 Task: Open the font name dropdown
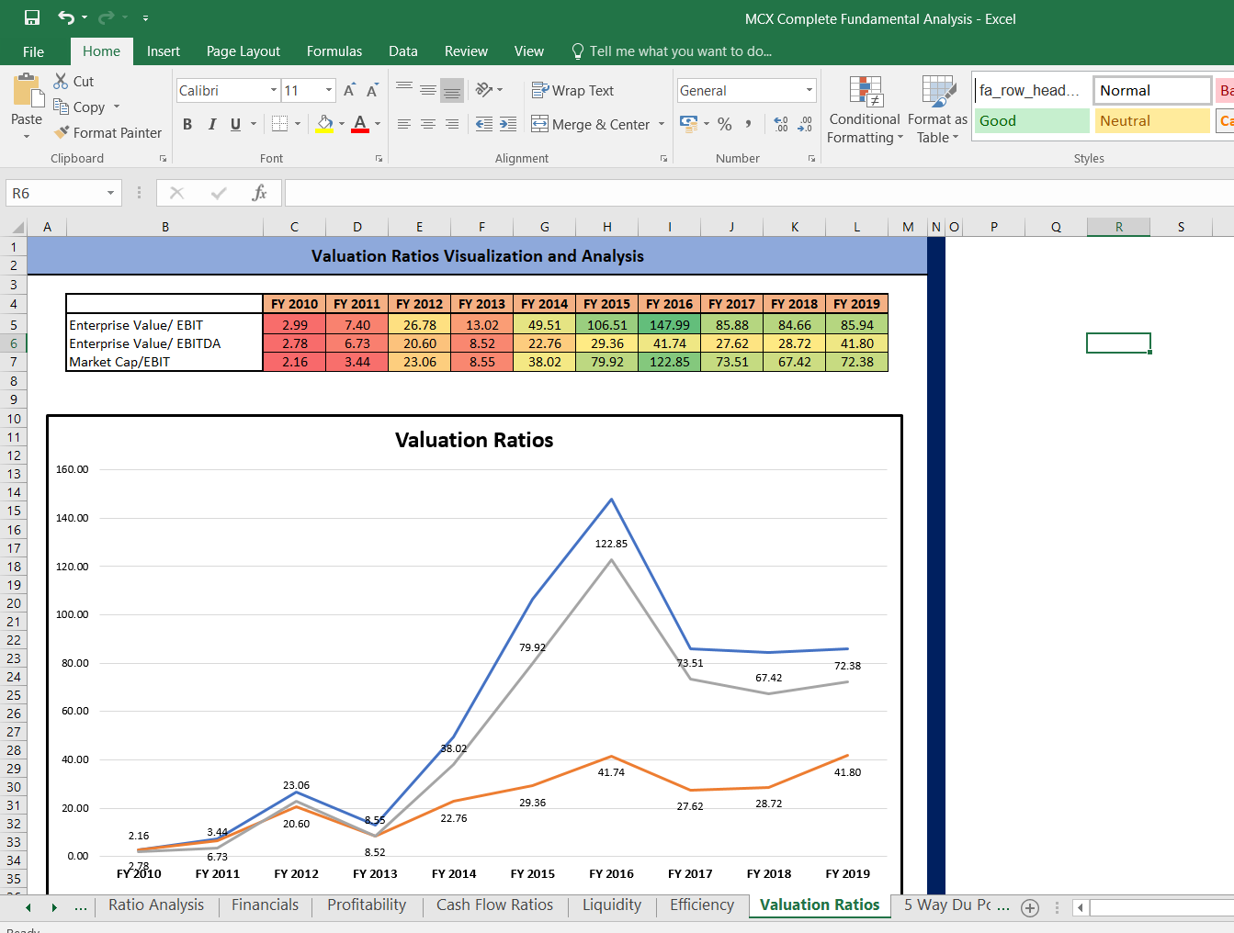274,90
